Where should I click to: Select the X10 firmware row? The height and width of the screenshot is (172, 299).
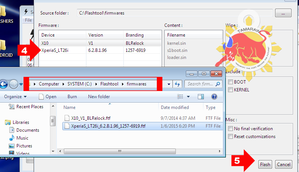click(100, 43)
